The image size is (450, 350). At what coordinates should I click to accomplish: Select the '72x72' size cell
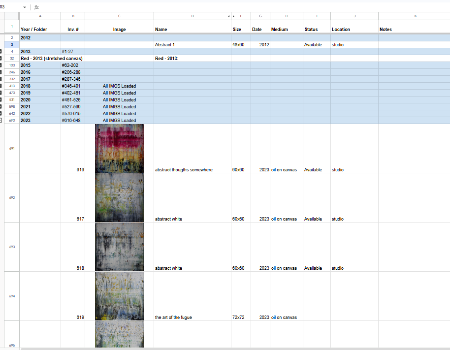coord(241,296)
